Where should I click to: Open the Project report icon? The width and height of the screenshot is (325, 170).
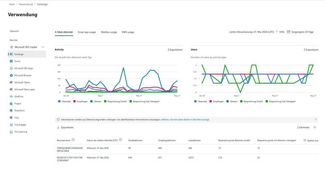(x=11, y=103)
